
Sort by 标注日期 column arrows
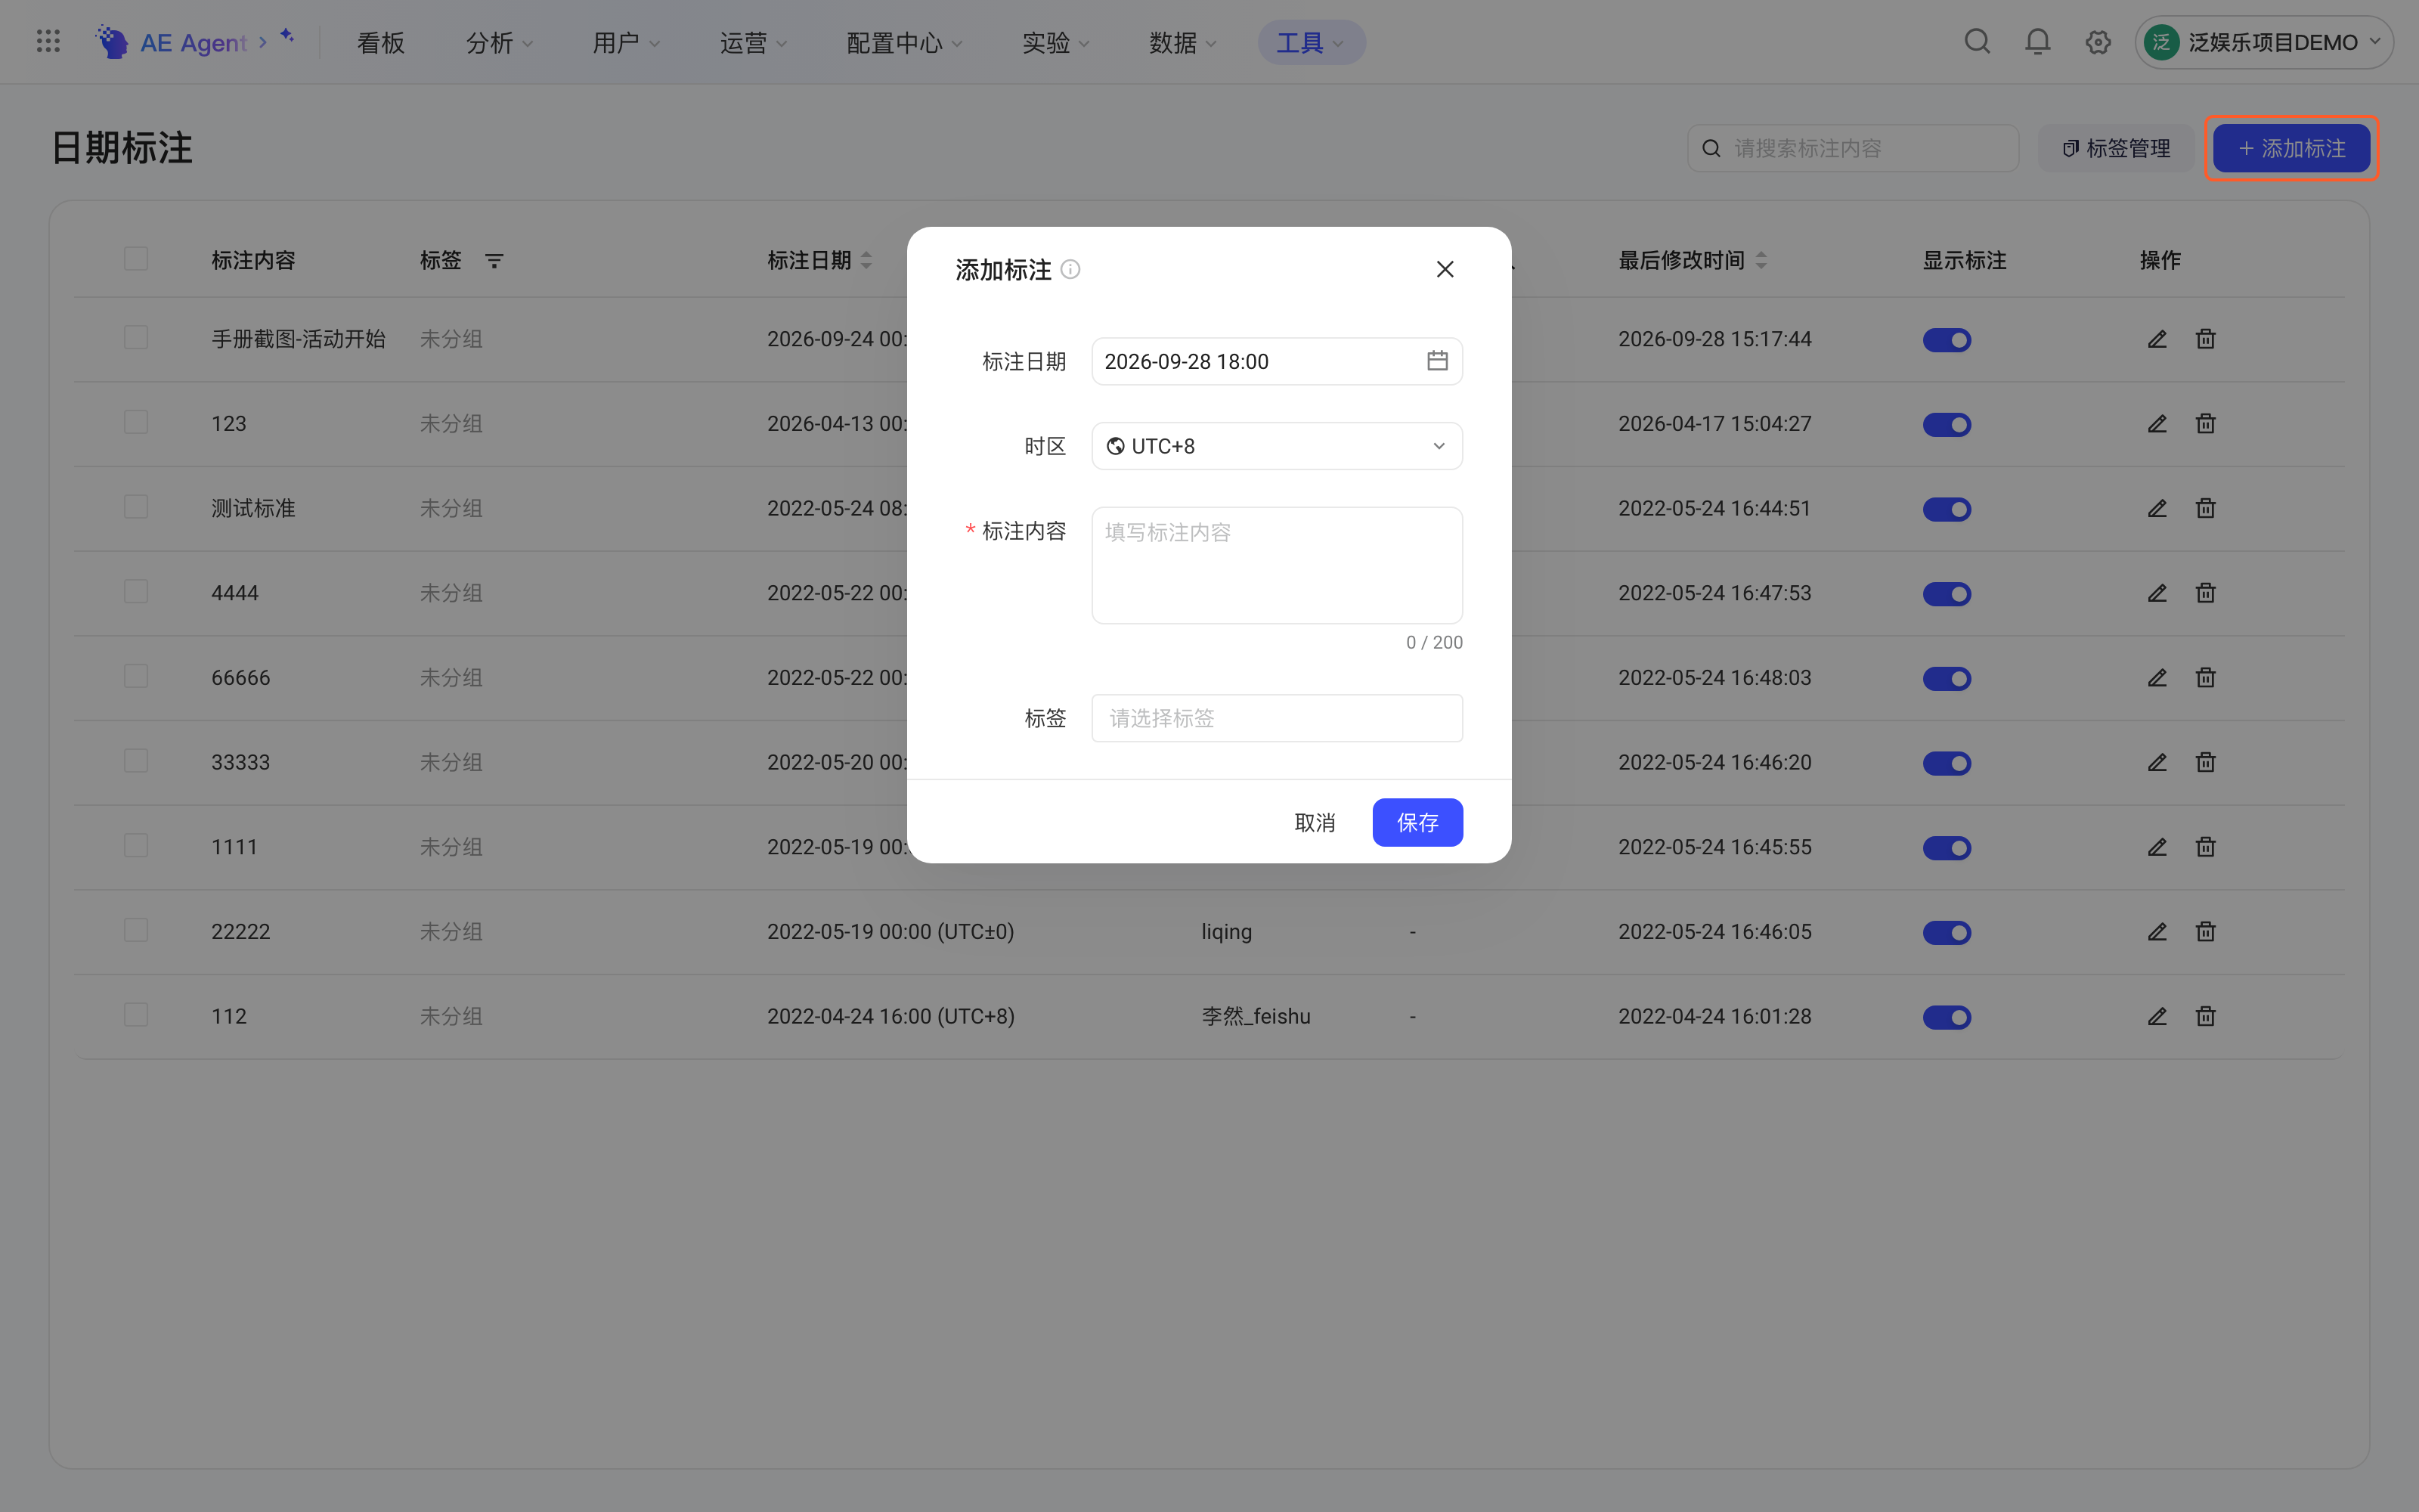[x=866, y=261]
